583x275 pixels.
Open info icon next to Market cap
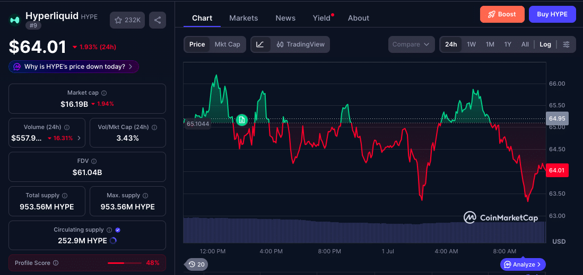point(104,93)
